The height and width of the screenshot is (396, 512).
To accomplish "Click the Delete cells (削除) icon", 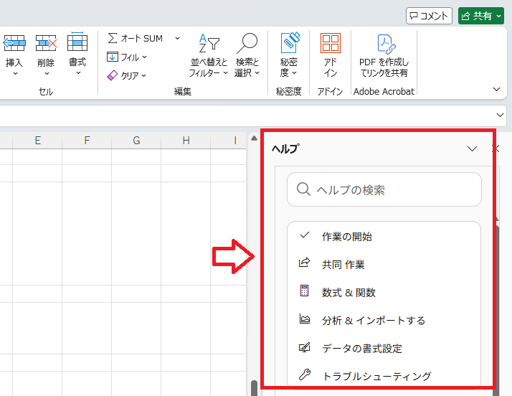I will coord(46,43).
